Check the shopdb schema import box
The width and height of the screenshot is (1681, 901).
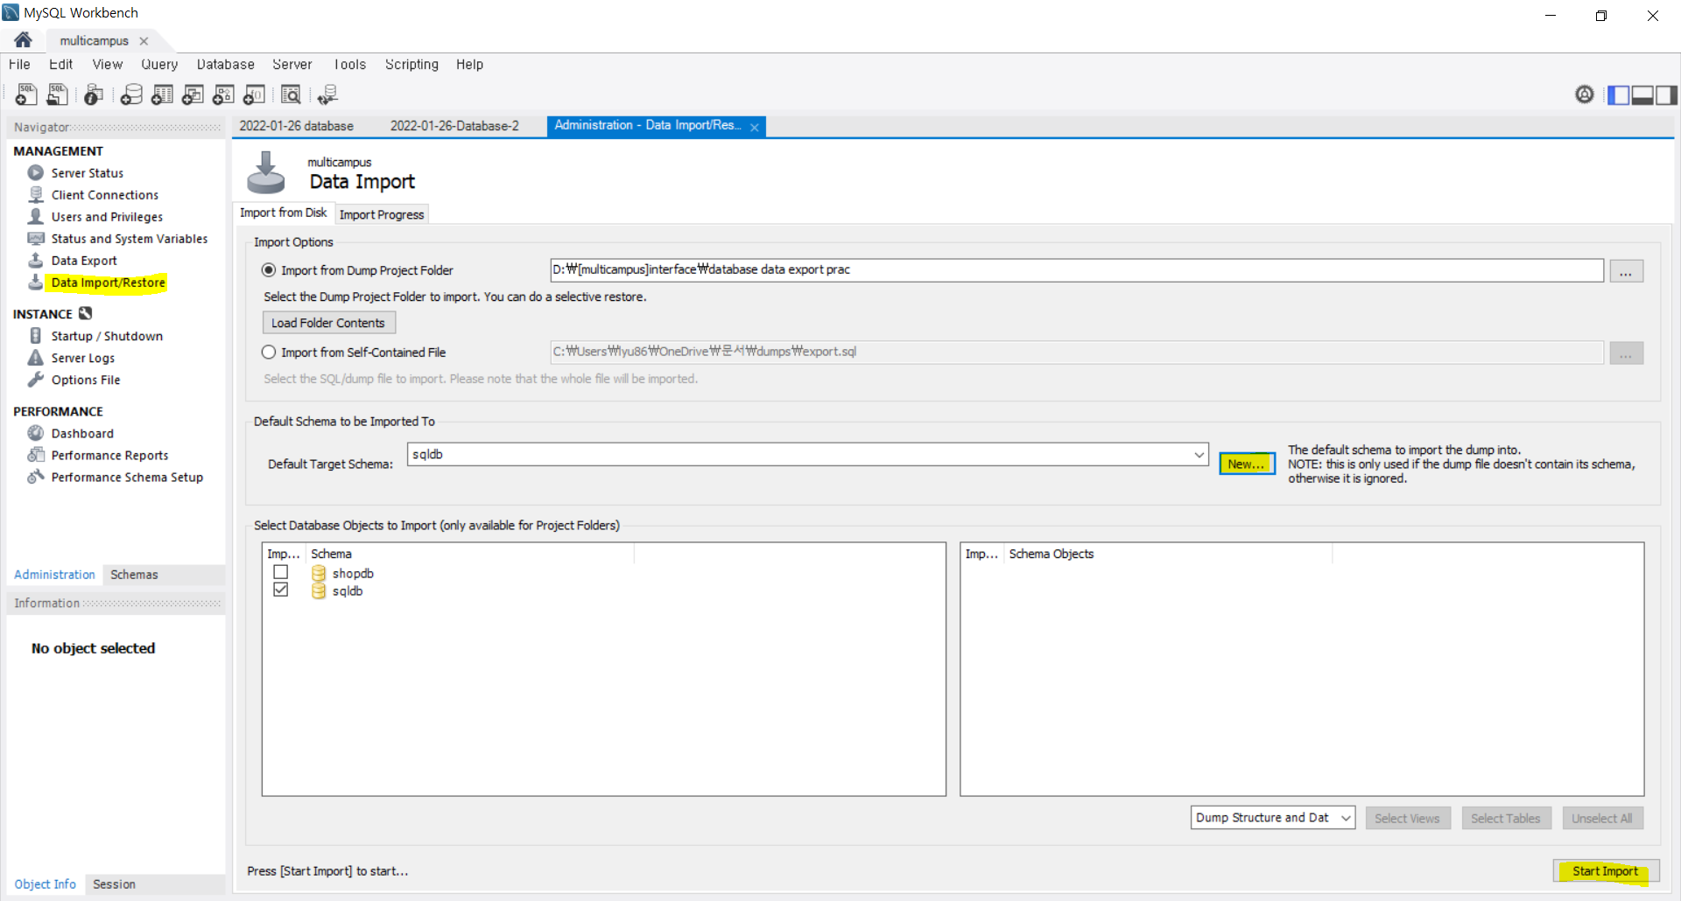point(280,572)
